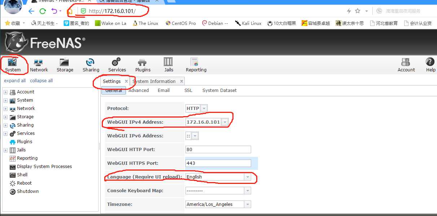The height and width of the screenshot is (216, 437).
Task: Select Account in the sidebar tree
Action: tap(25, 92)
